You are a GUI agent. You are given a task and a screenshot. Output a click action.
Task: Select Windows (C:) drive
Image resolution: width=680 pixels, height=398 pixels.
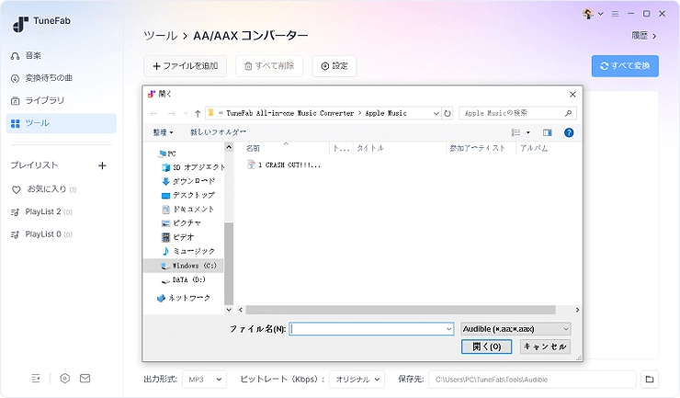184,266
